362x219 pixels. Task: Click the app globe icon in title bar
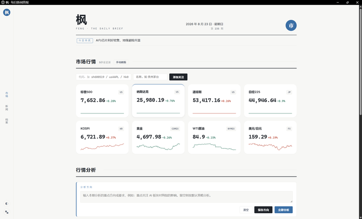(3, 2)
